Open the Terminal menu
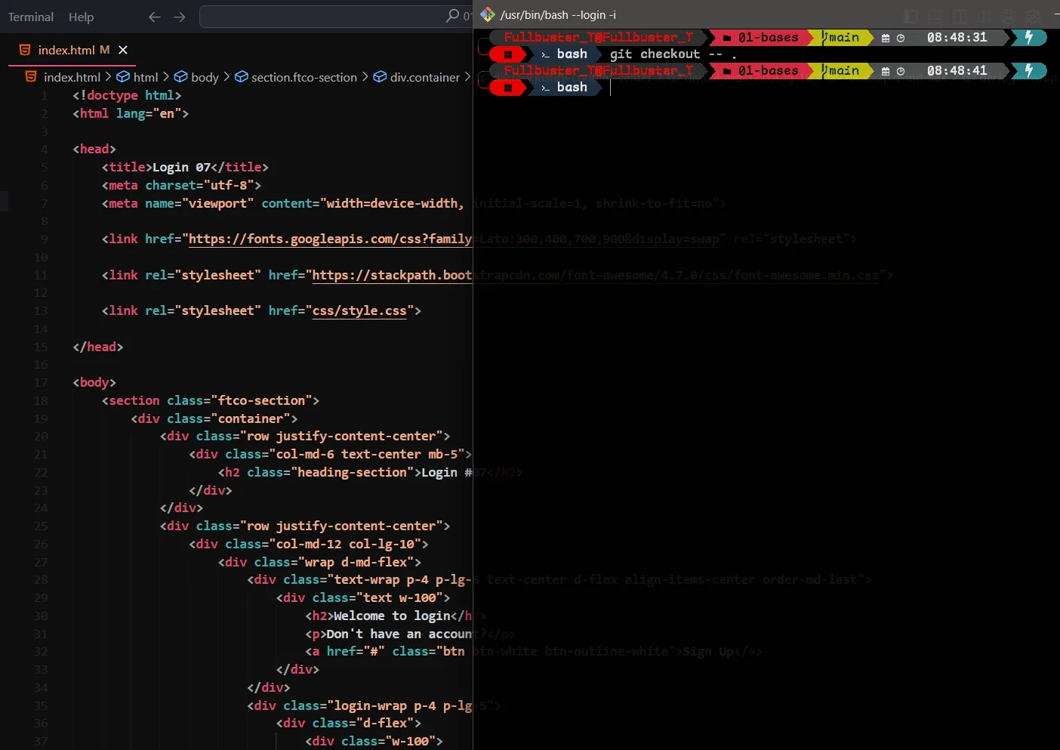 31,17
